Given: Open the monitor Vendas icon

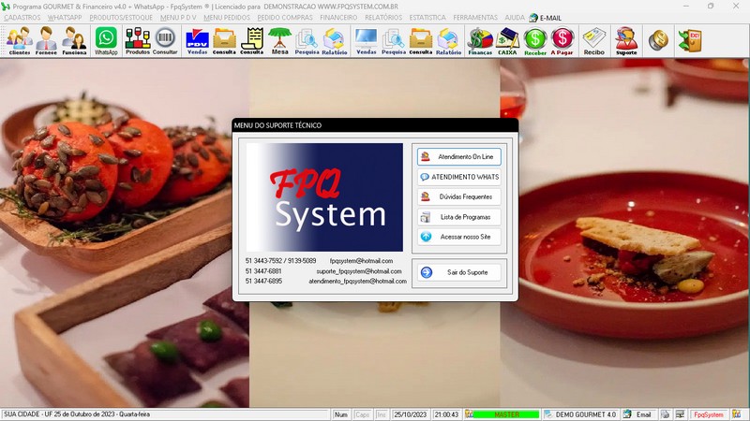Looking at the screenshot, I should (x=366, y=40).
